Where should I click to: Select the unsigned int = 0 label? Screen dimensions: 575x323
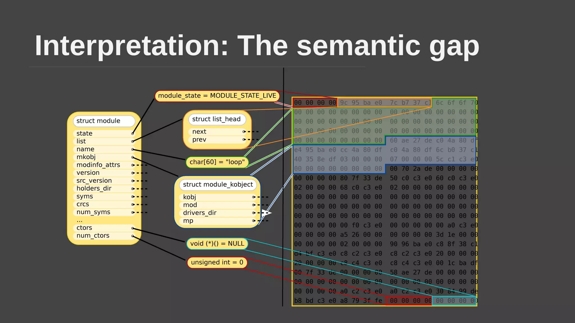(x=217, y=262)
